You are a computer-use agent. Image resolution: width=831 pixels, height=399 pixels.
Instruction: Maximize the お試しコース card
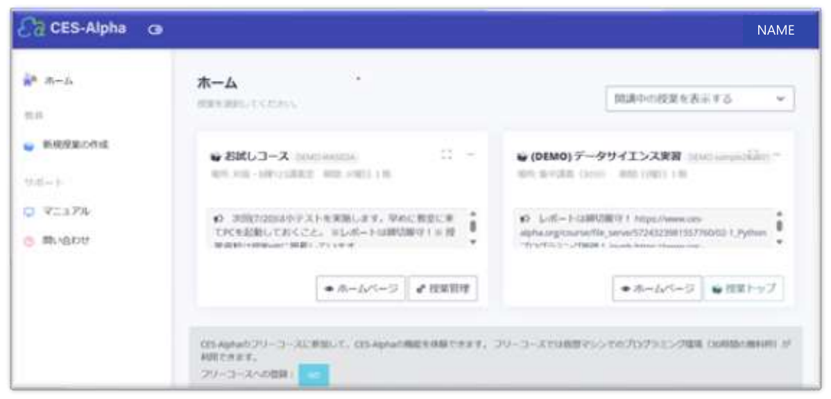point(447,154)
